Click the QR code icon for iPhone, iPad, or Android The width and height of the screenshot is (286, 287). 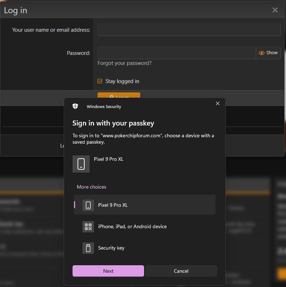point(88,227)
